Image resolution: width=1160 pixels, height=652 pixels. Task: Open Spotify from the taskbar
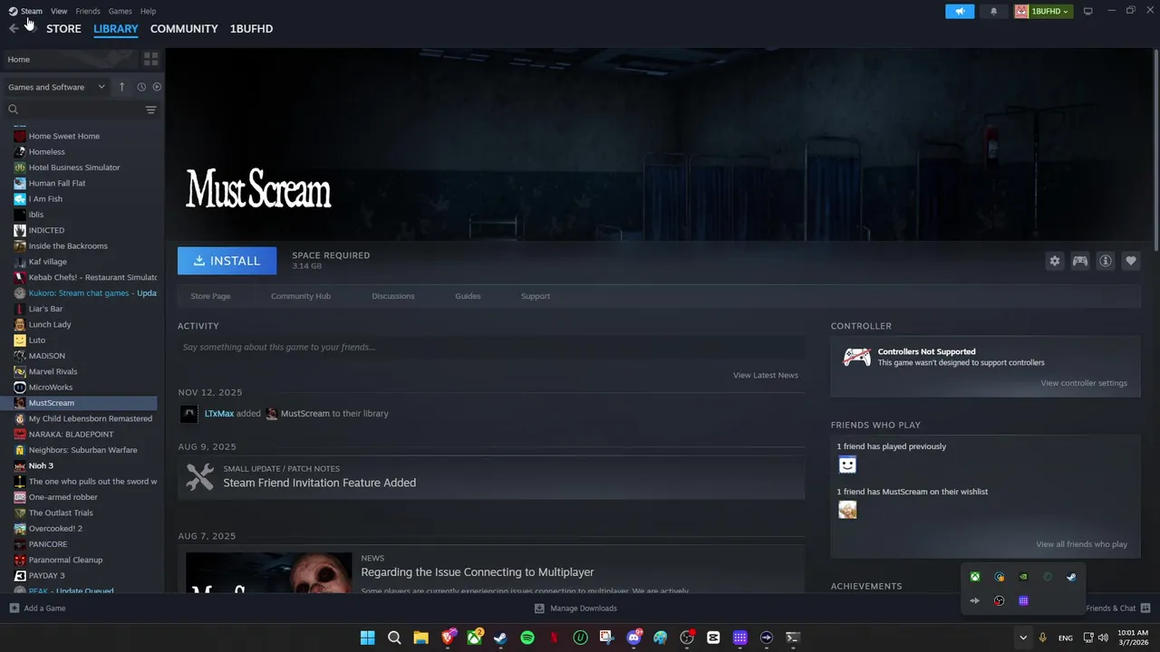point(527,638)
